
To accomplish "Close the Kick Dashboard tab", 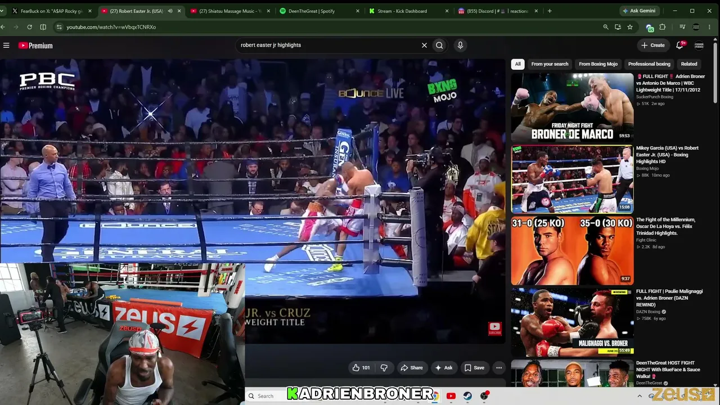I will [x=447, y=11].
